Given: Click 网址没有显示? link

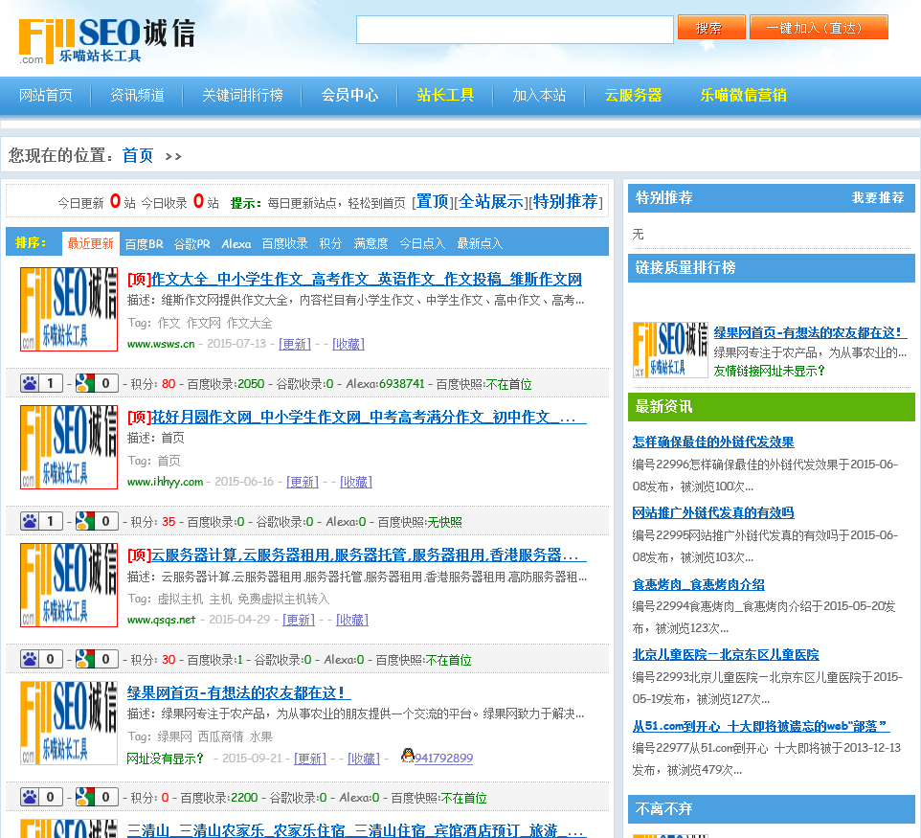Looking at the screenshot, I should pos(165,759).
